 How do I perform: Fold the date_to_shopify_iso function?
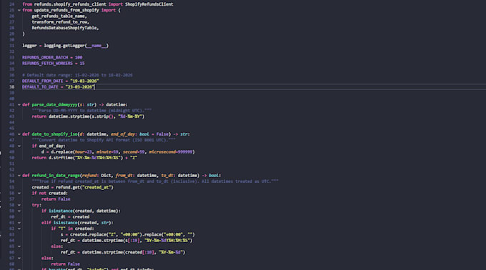[x=19, y=134]
